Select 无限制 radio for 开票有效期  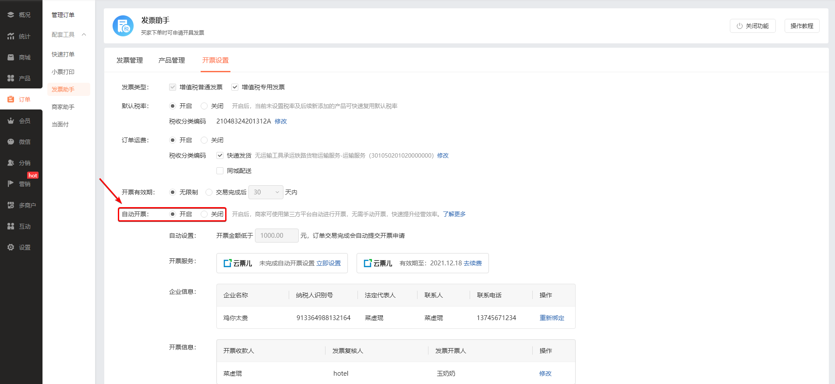pyautogui.click(x=173, y=192)
